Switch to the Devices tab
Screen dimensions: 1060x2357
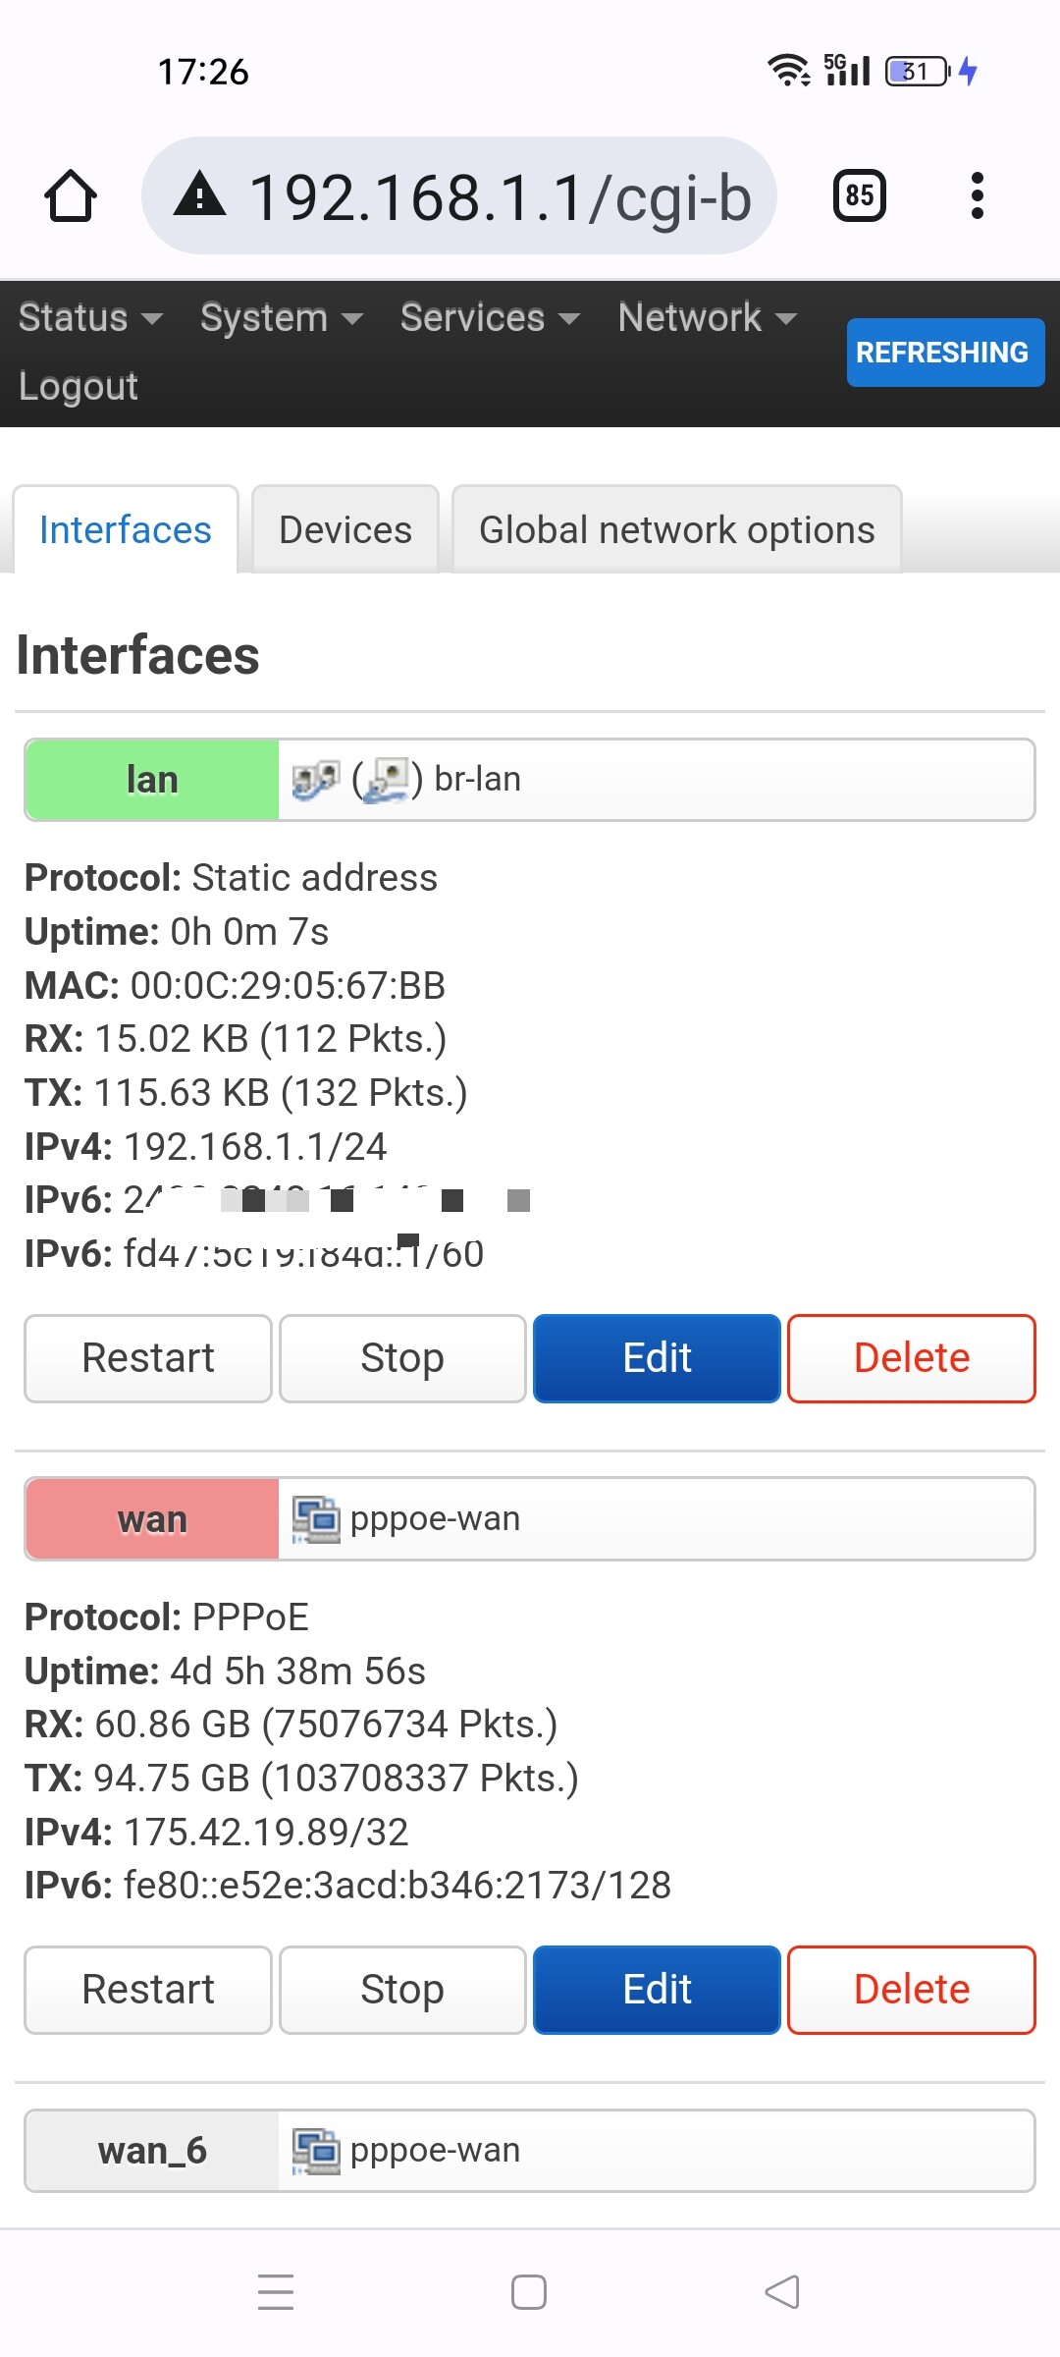tap(345, 529)
